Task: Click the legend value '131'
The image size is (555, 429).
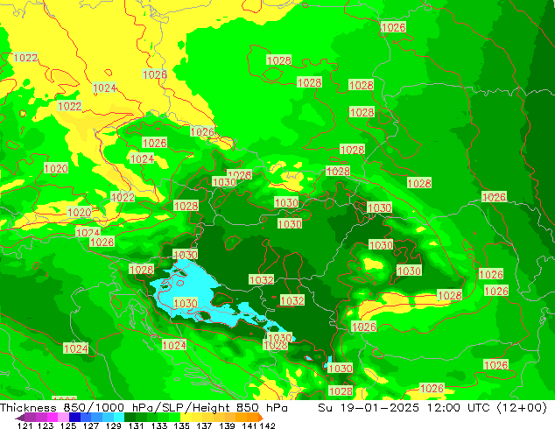Action: point(137,425)
